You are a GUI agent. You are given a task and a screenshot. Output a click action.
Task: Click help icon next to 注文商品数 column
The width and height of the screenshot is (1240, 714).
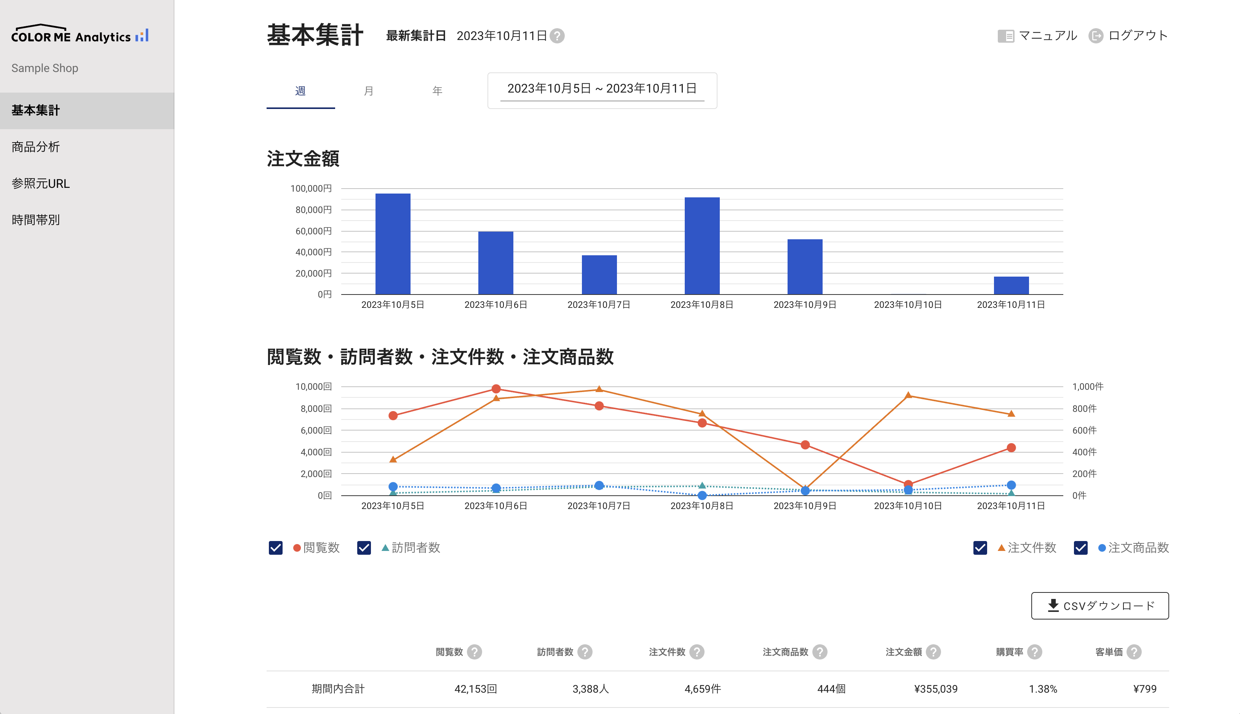820,652
